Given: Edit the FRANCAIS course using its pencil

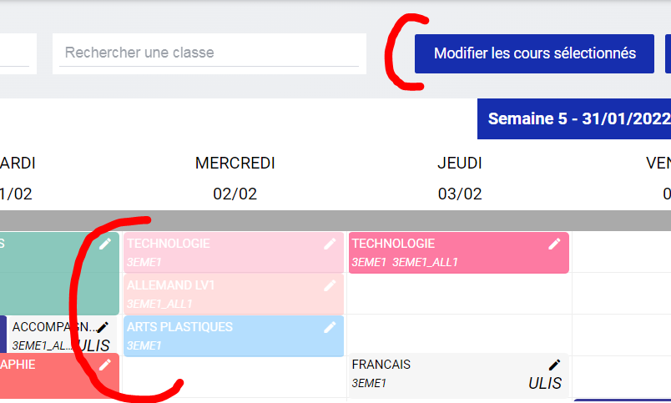Looking at the screenshot, I should click(x=554, y=365).
